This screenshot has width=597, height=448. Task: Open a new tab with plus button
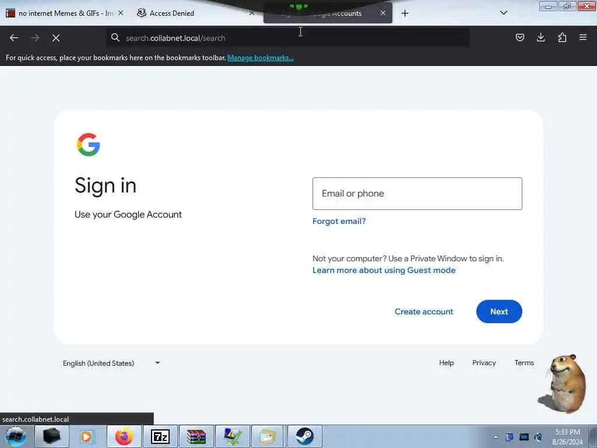tap(405, 13)
